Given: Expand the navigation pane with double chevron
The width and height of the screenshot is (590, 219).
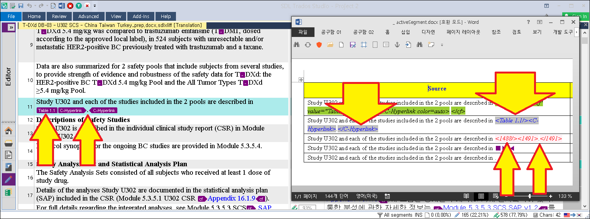Looking at the screenshot, I should [x=11, y=28].
